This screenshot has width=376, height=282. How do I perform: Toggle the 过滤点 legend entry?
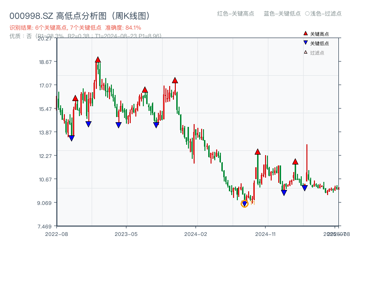coord(314,53)
